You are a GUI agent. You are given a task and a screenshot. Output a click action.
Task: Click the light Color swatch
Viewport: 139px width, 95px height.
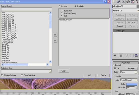pos(132,84)
